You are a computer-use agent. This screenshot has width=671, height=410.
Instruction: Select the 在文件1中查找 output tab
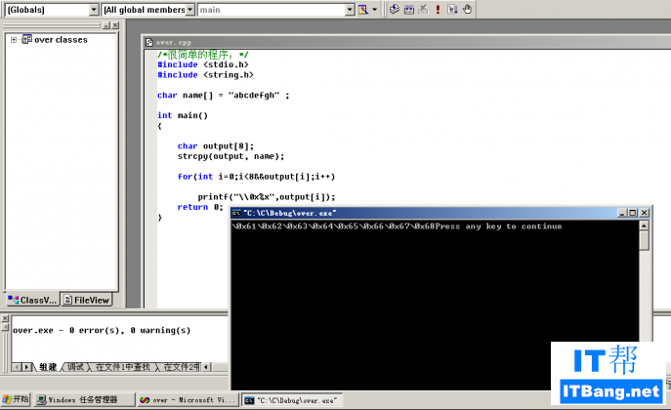122,367
